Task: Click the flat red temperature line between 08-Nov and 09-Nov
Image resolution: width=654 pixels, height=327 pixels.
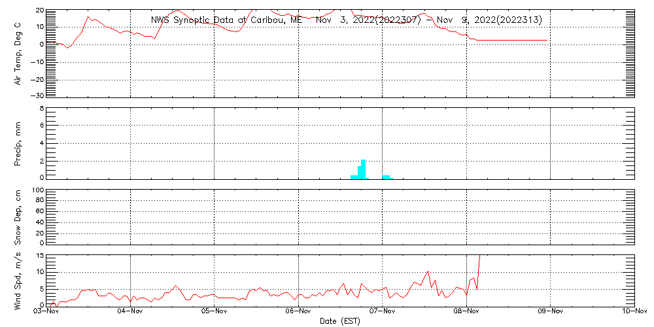Action: coord(512,41)
